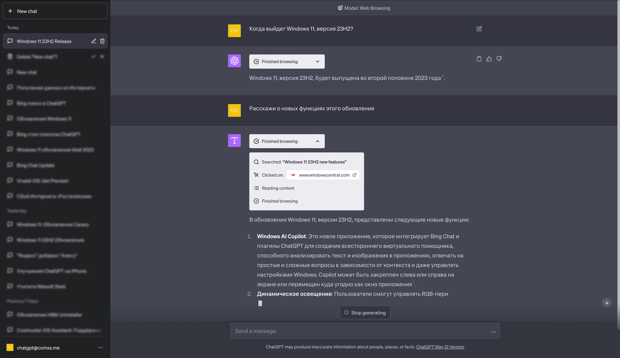Click the purple T assistant avatar

[234, 141]
